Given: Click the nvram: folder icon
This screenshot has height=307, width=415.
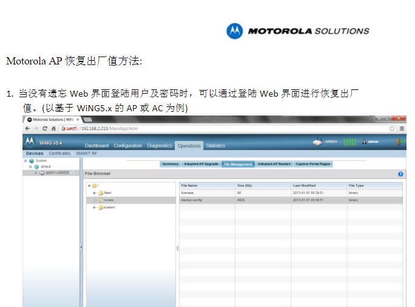Looking at the screenshot, I should (x=101, y=200).
